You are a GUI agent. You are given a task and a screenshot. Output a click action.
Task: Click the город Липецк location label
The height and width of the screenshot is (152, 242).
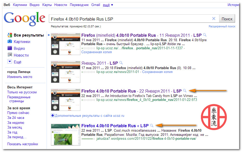tap(19, 72)
